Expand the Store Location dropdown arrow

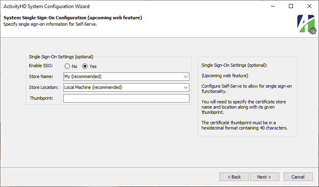[x=185, y=88]
